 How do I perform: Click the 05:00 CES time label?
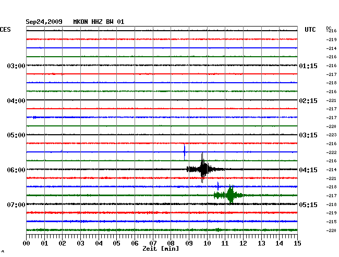(x=16, y=135)
